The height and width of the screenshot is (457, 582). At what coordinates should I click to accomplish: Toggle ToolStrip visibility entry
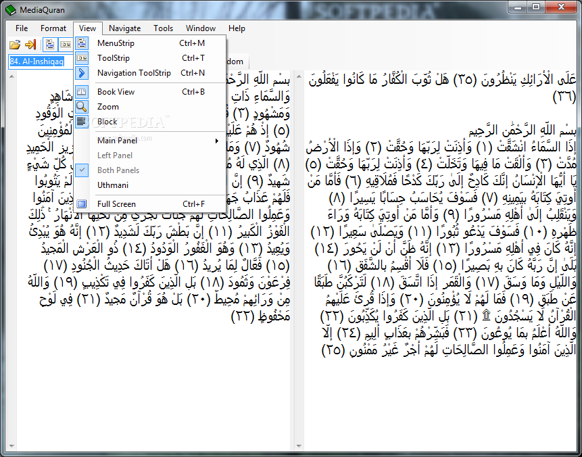click(x=151, y=58)
